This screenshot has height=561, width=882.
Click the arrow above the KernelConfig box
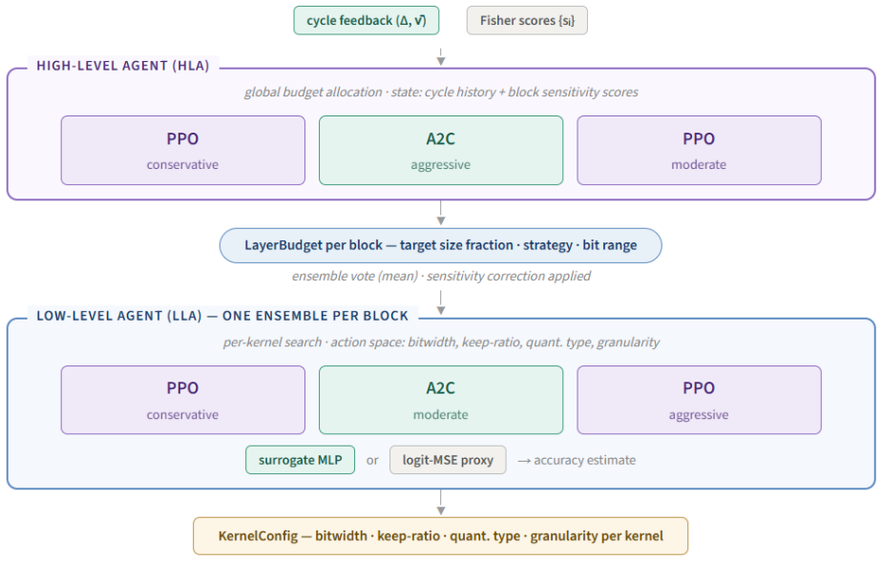(441, 503)
